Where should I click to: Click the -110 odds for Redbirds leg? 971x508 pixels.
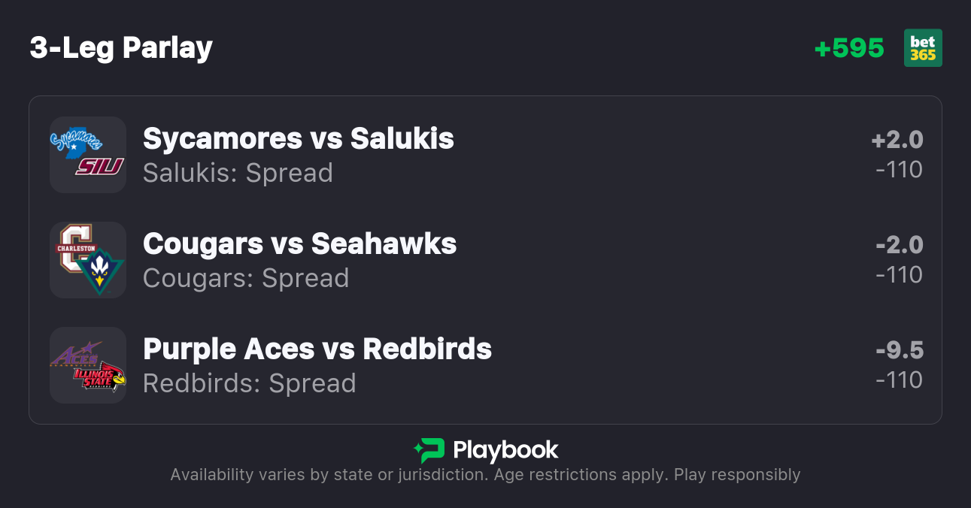point(899,380)
